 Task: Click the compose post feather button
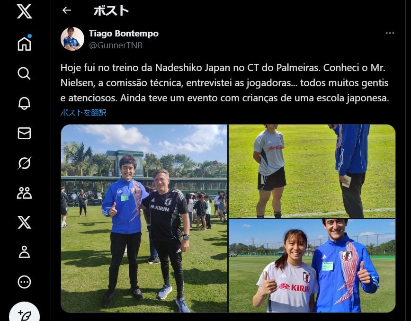(24, 313)
